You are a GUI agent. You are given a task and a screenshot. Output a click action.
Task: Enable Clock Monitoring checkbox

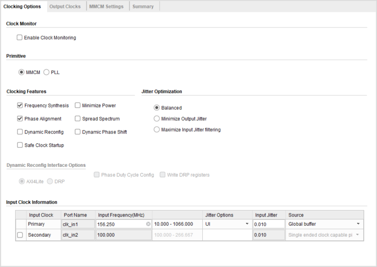(20, 38)
